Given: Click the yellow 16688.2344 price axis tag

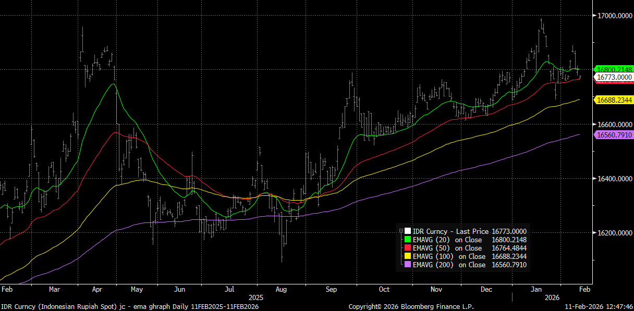Looking at the screenshot, I should click(x=614, y=99).
